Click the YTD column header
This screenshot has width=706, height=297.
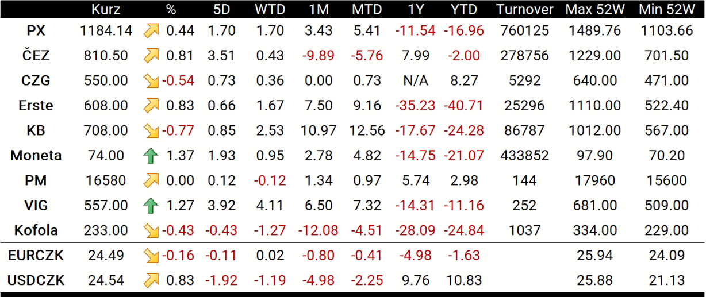click(x=463, y=9)
